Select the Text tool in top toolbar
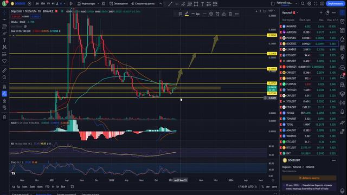The image size is (347, 195). (x=202, y=4)
